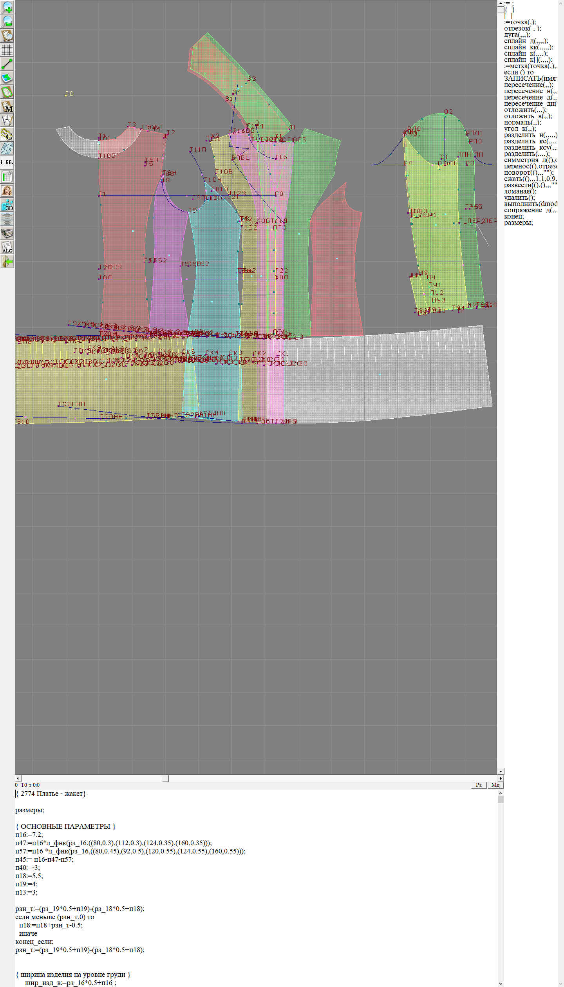Image resolution: width=564 pixels, height=987 pixels.
Task: Click the 'i_66.' toolbar button
Action: coord(7,162)
